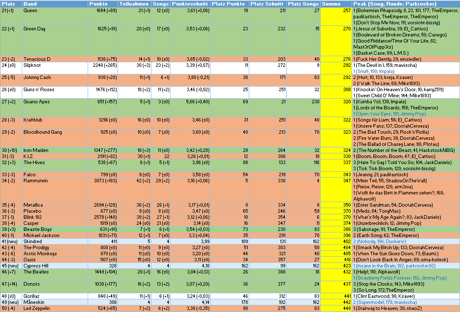Select 'The Beatles' band cell

[x=55, y=275]
